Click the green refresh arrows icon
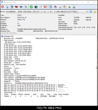98x110 pixels. [31, 7]
